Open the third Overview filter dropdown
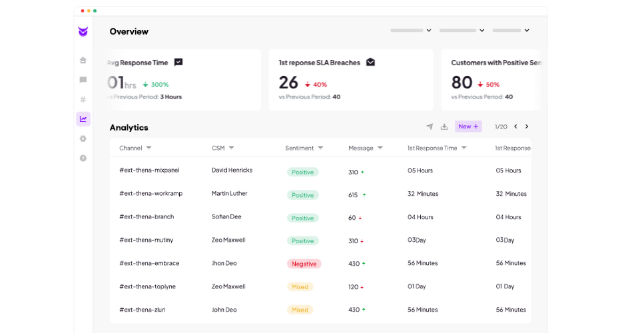 pyautogui.click(x=511, y=30)
